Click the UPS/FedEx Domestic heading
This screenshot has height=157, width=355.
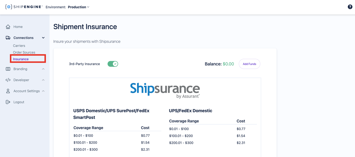point(191,111)
